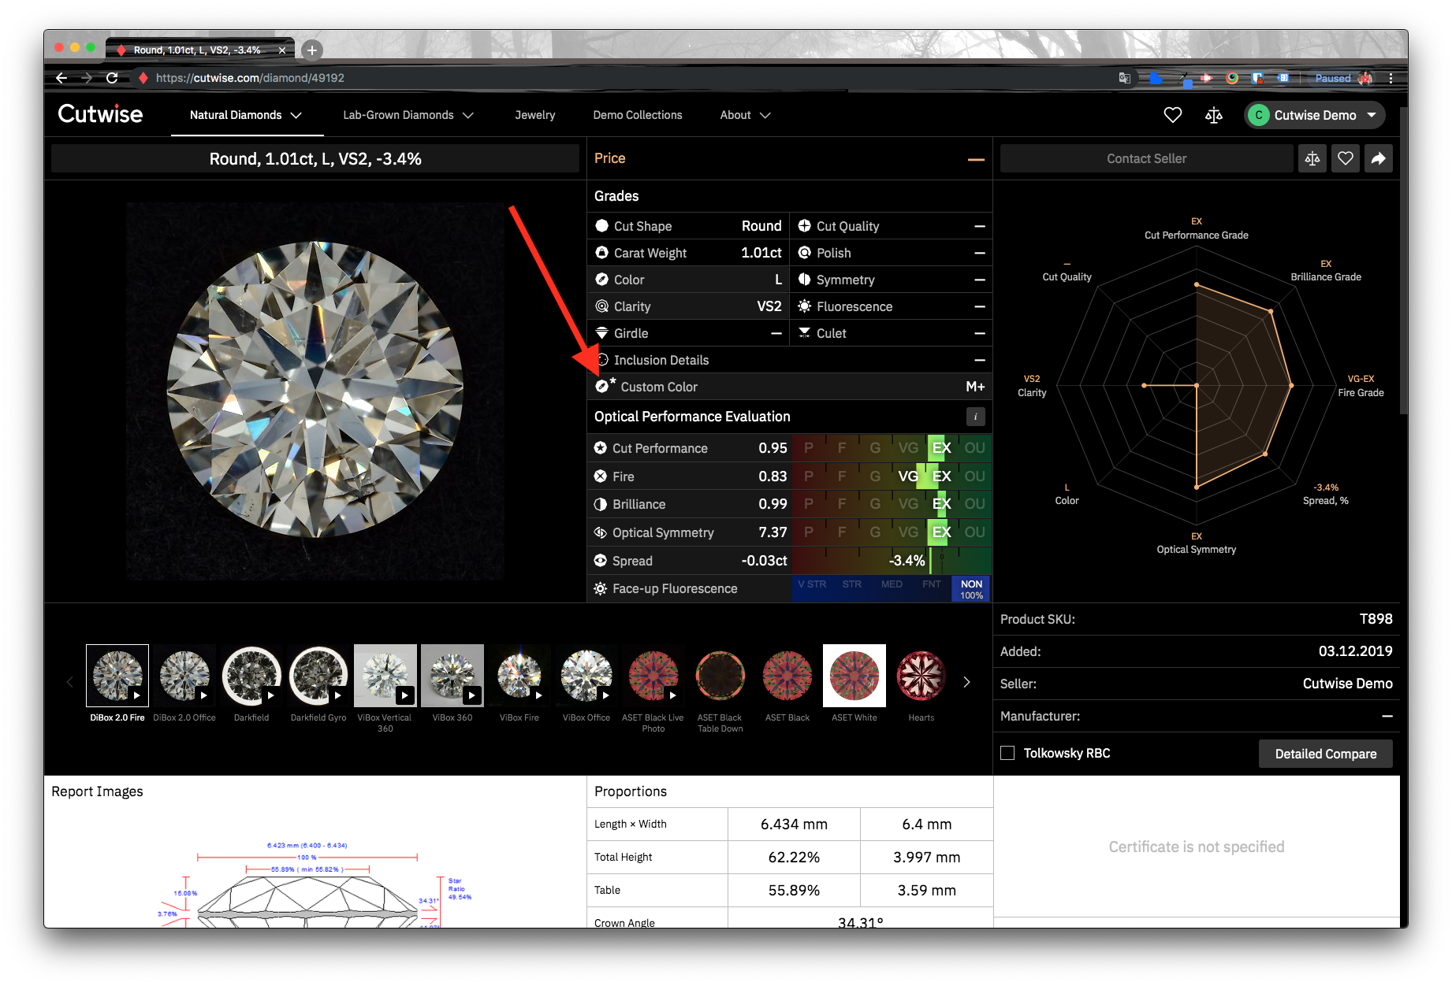Enable the Tolkowsky RBC checkbox
The image size is (1452, 986).
pos(1007,753)
